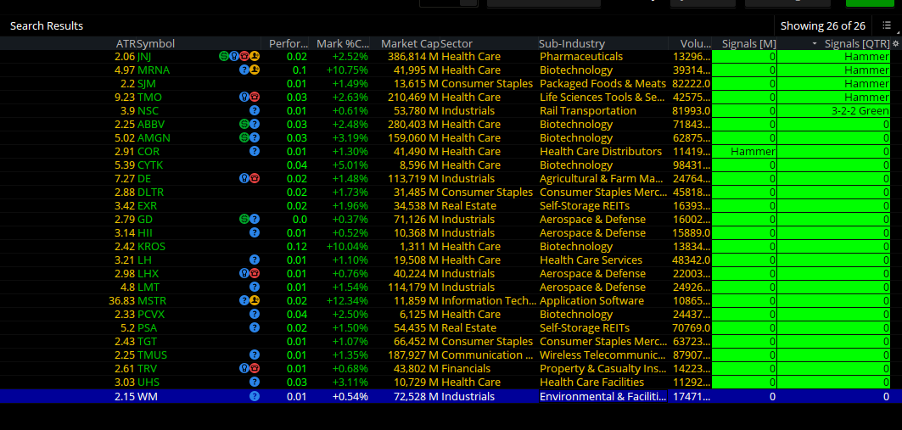Click the yellow person icon in MRNA row
This screenshot has height=430, width=902.
255,70
